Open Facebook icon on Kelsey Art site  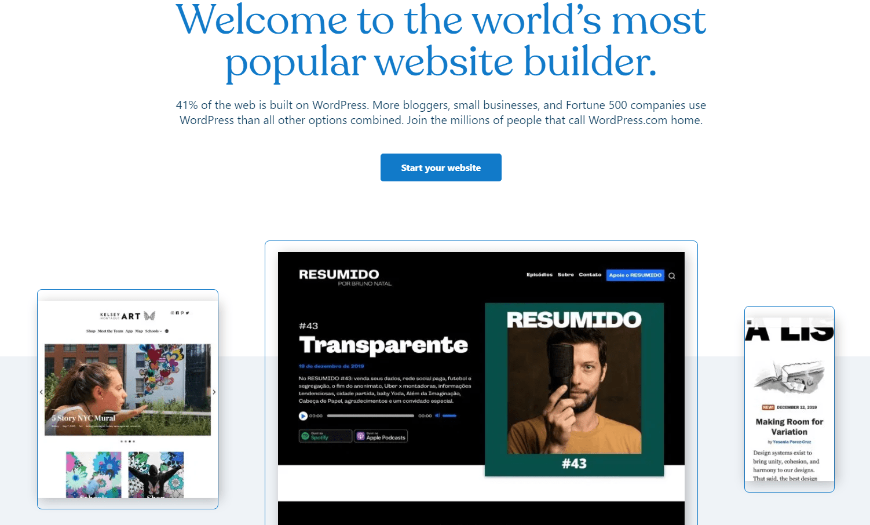[177, 313]
